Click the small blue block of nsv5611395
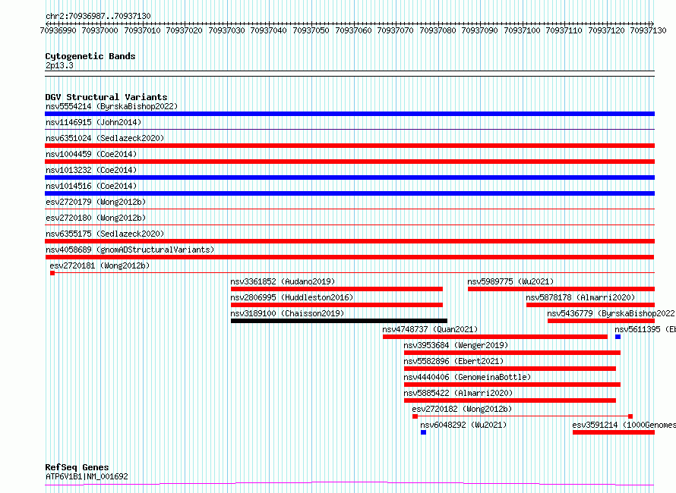This screenshot has width=676, height=493. pyautogui.click(x=618, y=337)
